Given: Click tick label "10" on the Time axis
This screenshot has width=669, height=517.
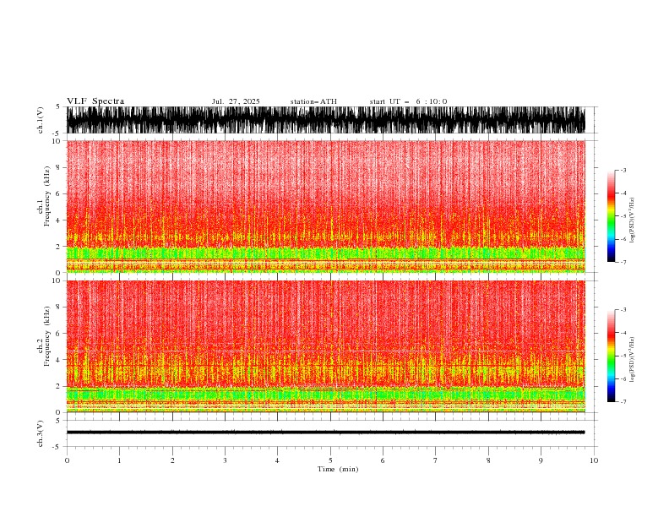Looking at the screenshot, I should tap(594, 460).
